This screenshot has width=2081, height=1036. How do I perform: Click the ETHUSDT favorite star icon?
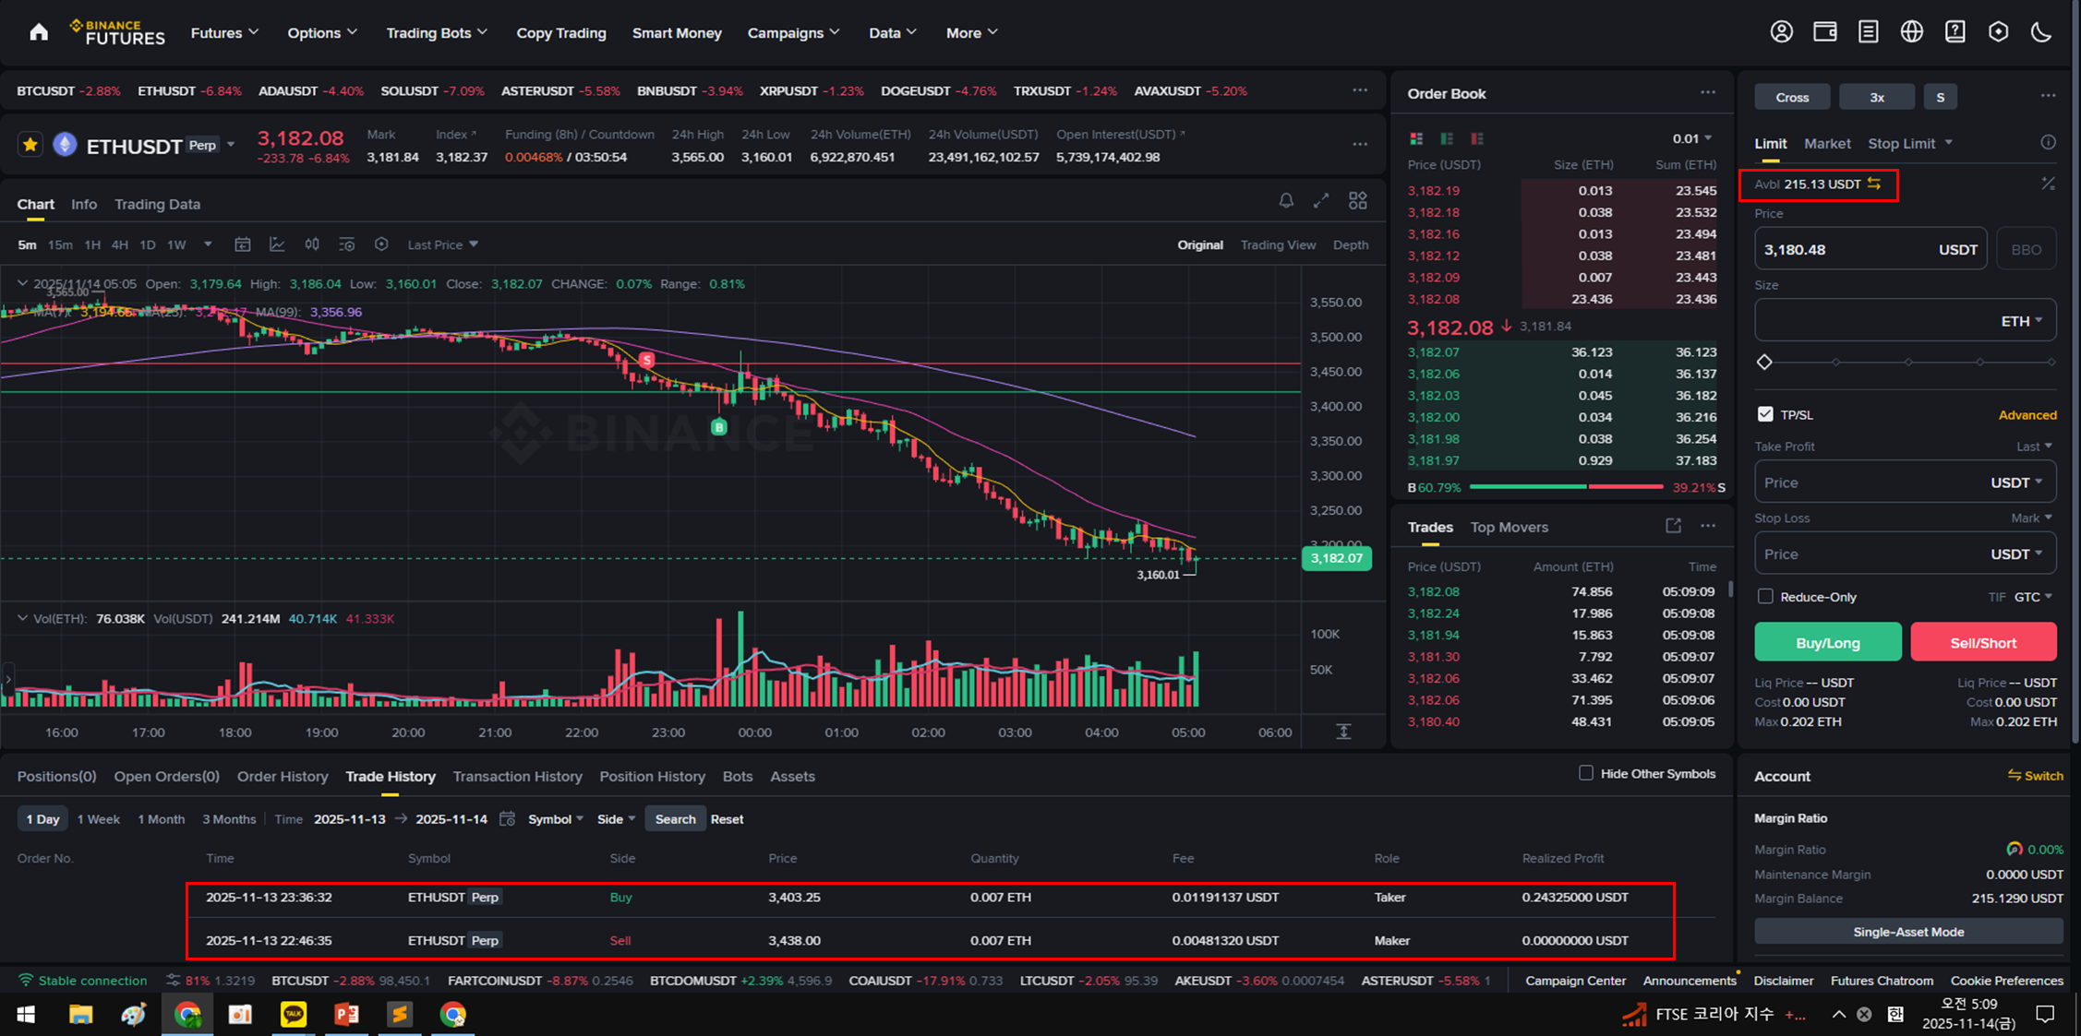point(30,145)
